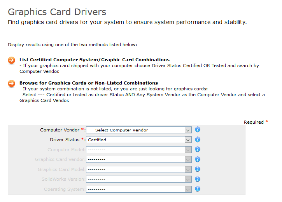Open help icon for Graphics Card Vendor

click(198, 159)
